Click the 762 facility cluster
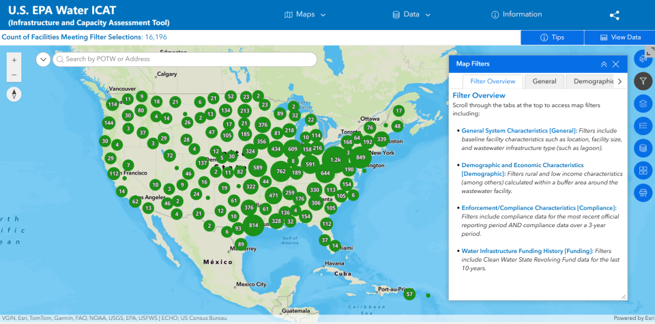 [x=281, y=171]
